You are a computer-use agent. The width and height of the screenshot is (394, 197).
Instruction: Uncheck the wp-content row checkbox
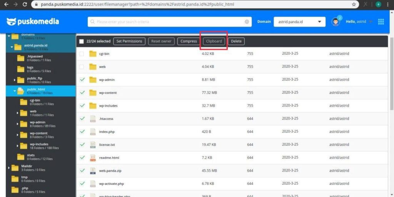coord(82,93)
